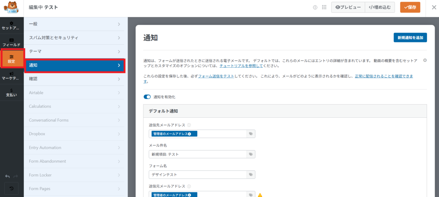Click the WPForms bear logo
439x197 pixels.
pyautogui.click(x=11, y=7)
